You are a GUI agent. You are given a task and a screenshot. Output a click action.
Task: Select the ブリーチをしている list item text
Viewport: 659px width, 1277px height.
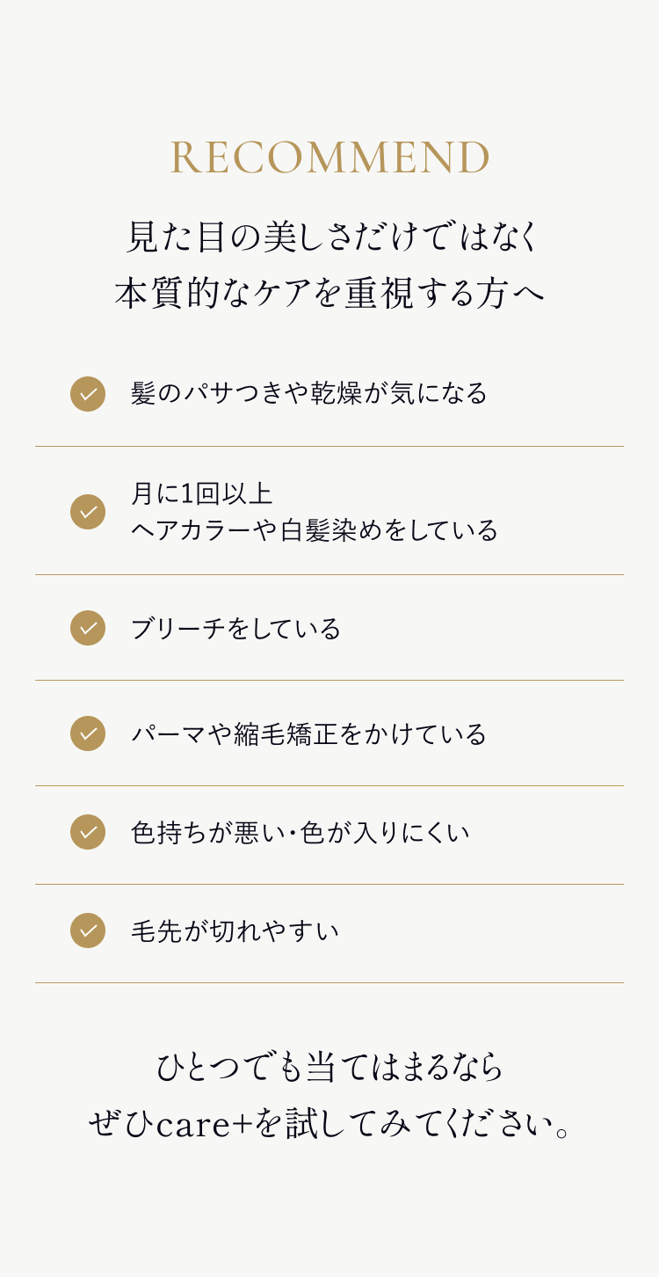pyautogui.click(x=235, y=629)
